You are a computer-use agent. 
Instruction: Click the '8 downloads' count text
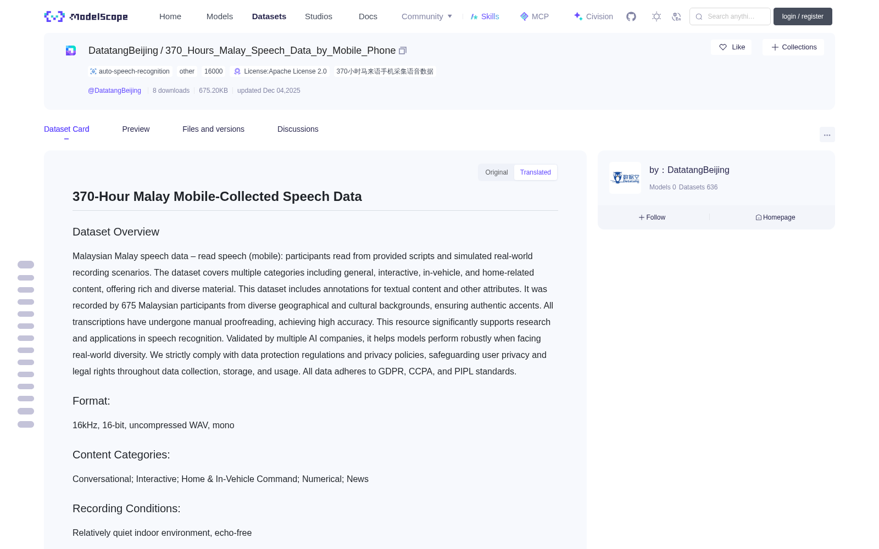[171, 91]
